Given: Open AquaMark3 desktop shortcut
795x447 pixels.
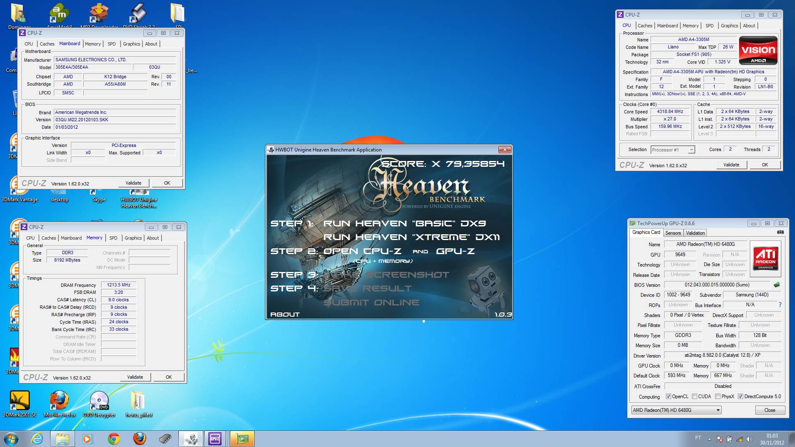Looking at the screenshot, I should [59, 15].
